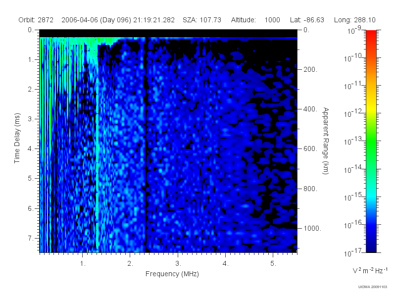Click the Orbit: 2872 header text
396x297 pixels.
[x=36, y=20]
